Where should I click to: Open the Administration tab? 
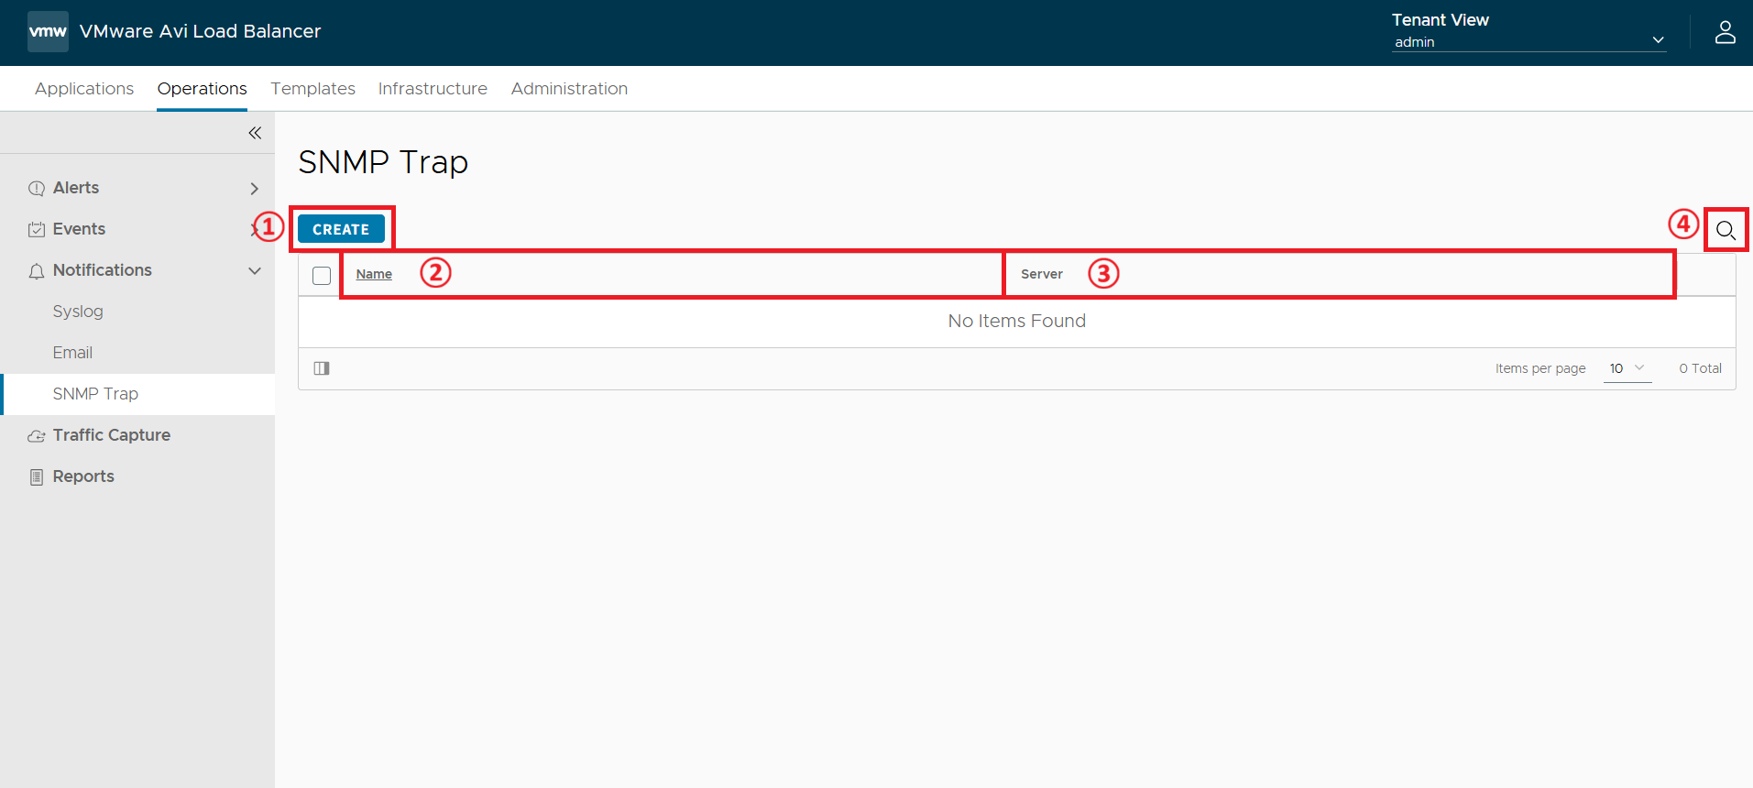569,89
